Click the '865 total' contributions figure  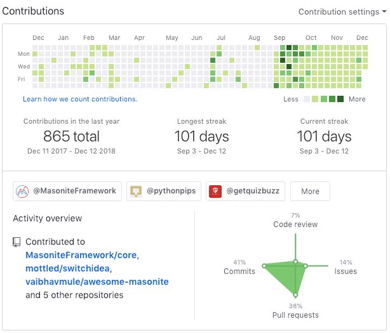click(71, 136)
